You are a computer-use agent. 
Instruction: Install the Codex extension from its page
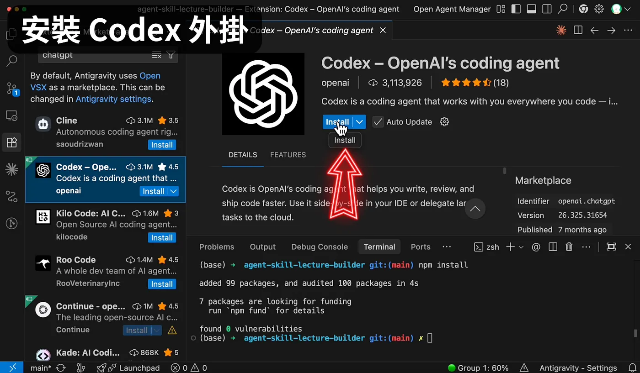[338, 122]
